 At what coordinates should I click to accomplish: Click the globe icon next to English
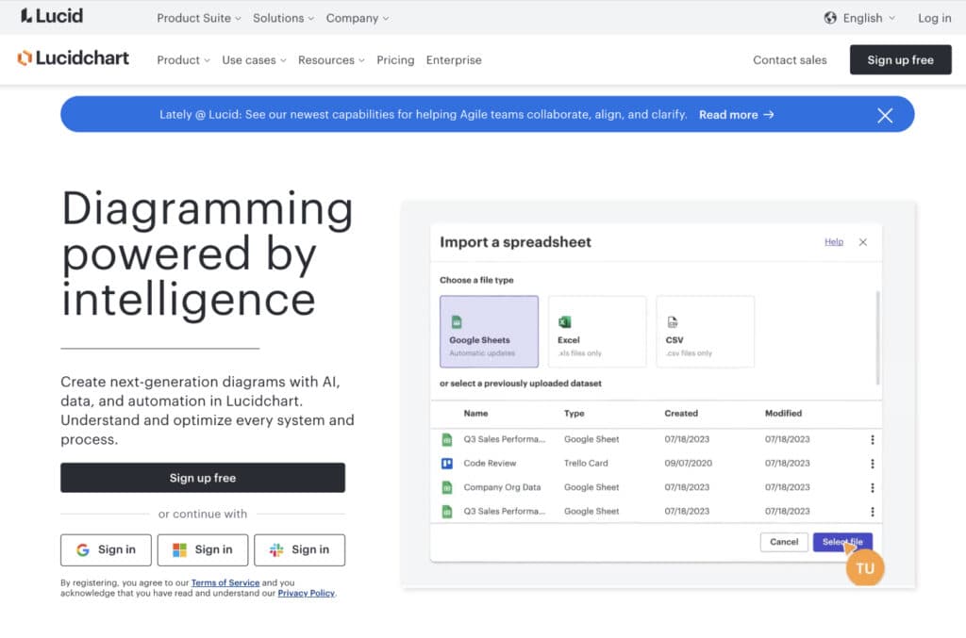click(x=830, y=17)
